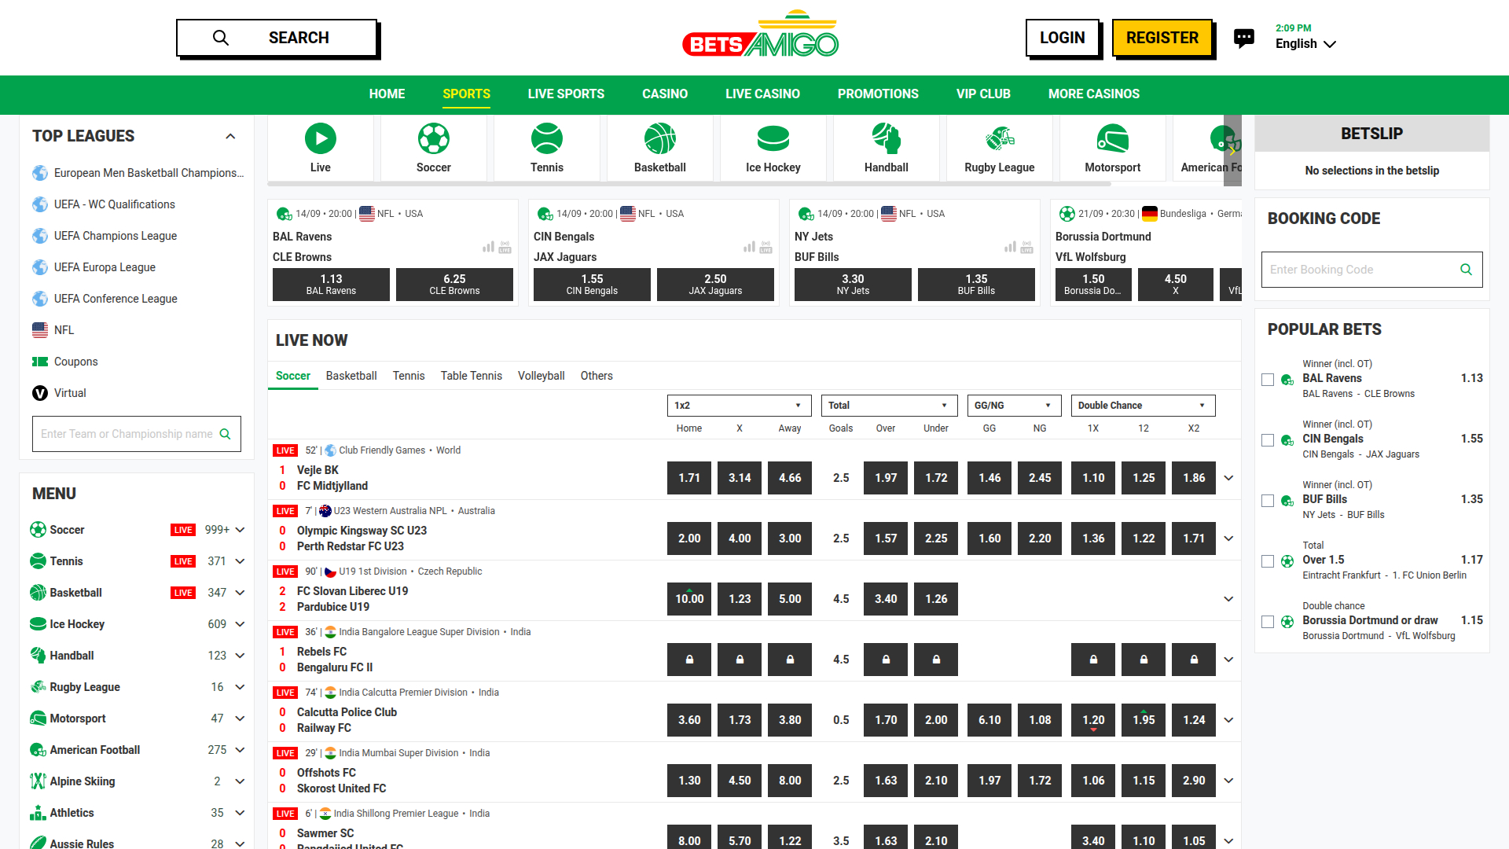The width and height of the screenshot is (1509, 849).
Task: Select the Virtual icon in the sidebar
Action: coord(40,393)
